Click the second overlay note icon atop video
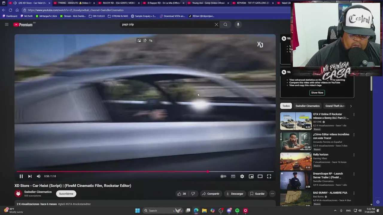Viewport: 383px width, 215px height. (145, 41)
